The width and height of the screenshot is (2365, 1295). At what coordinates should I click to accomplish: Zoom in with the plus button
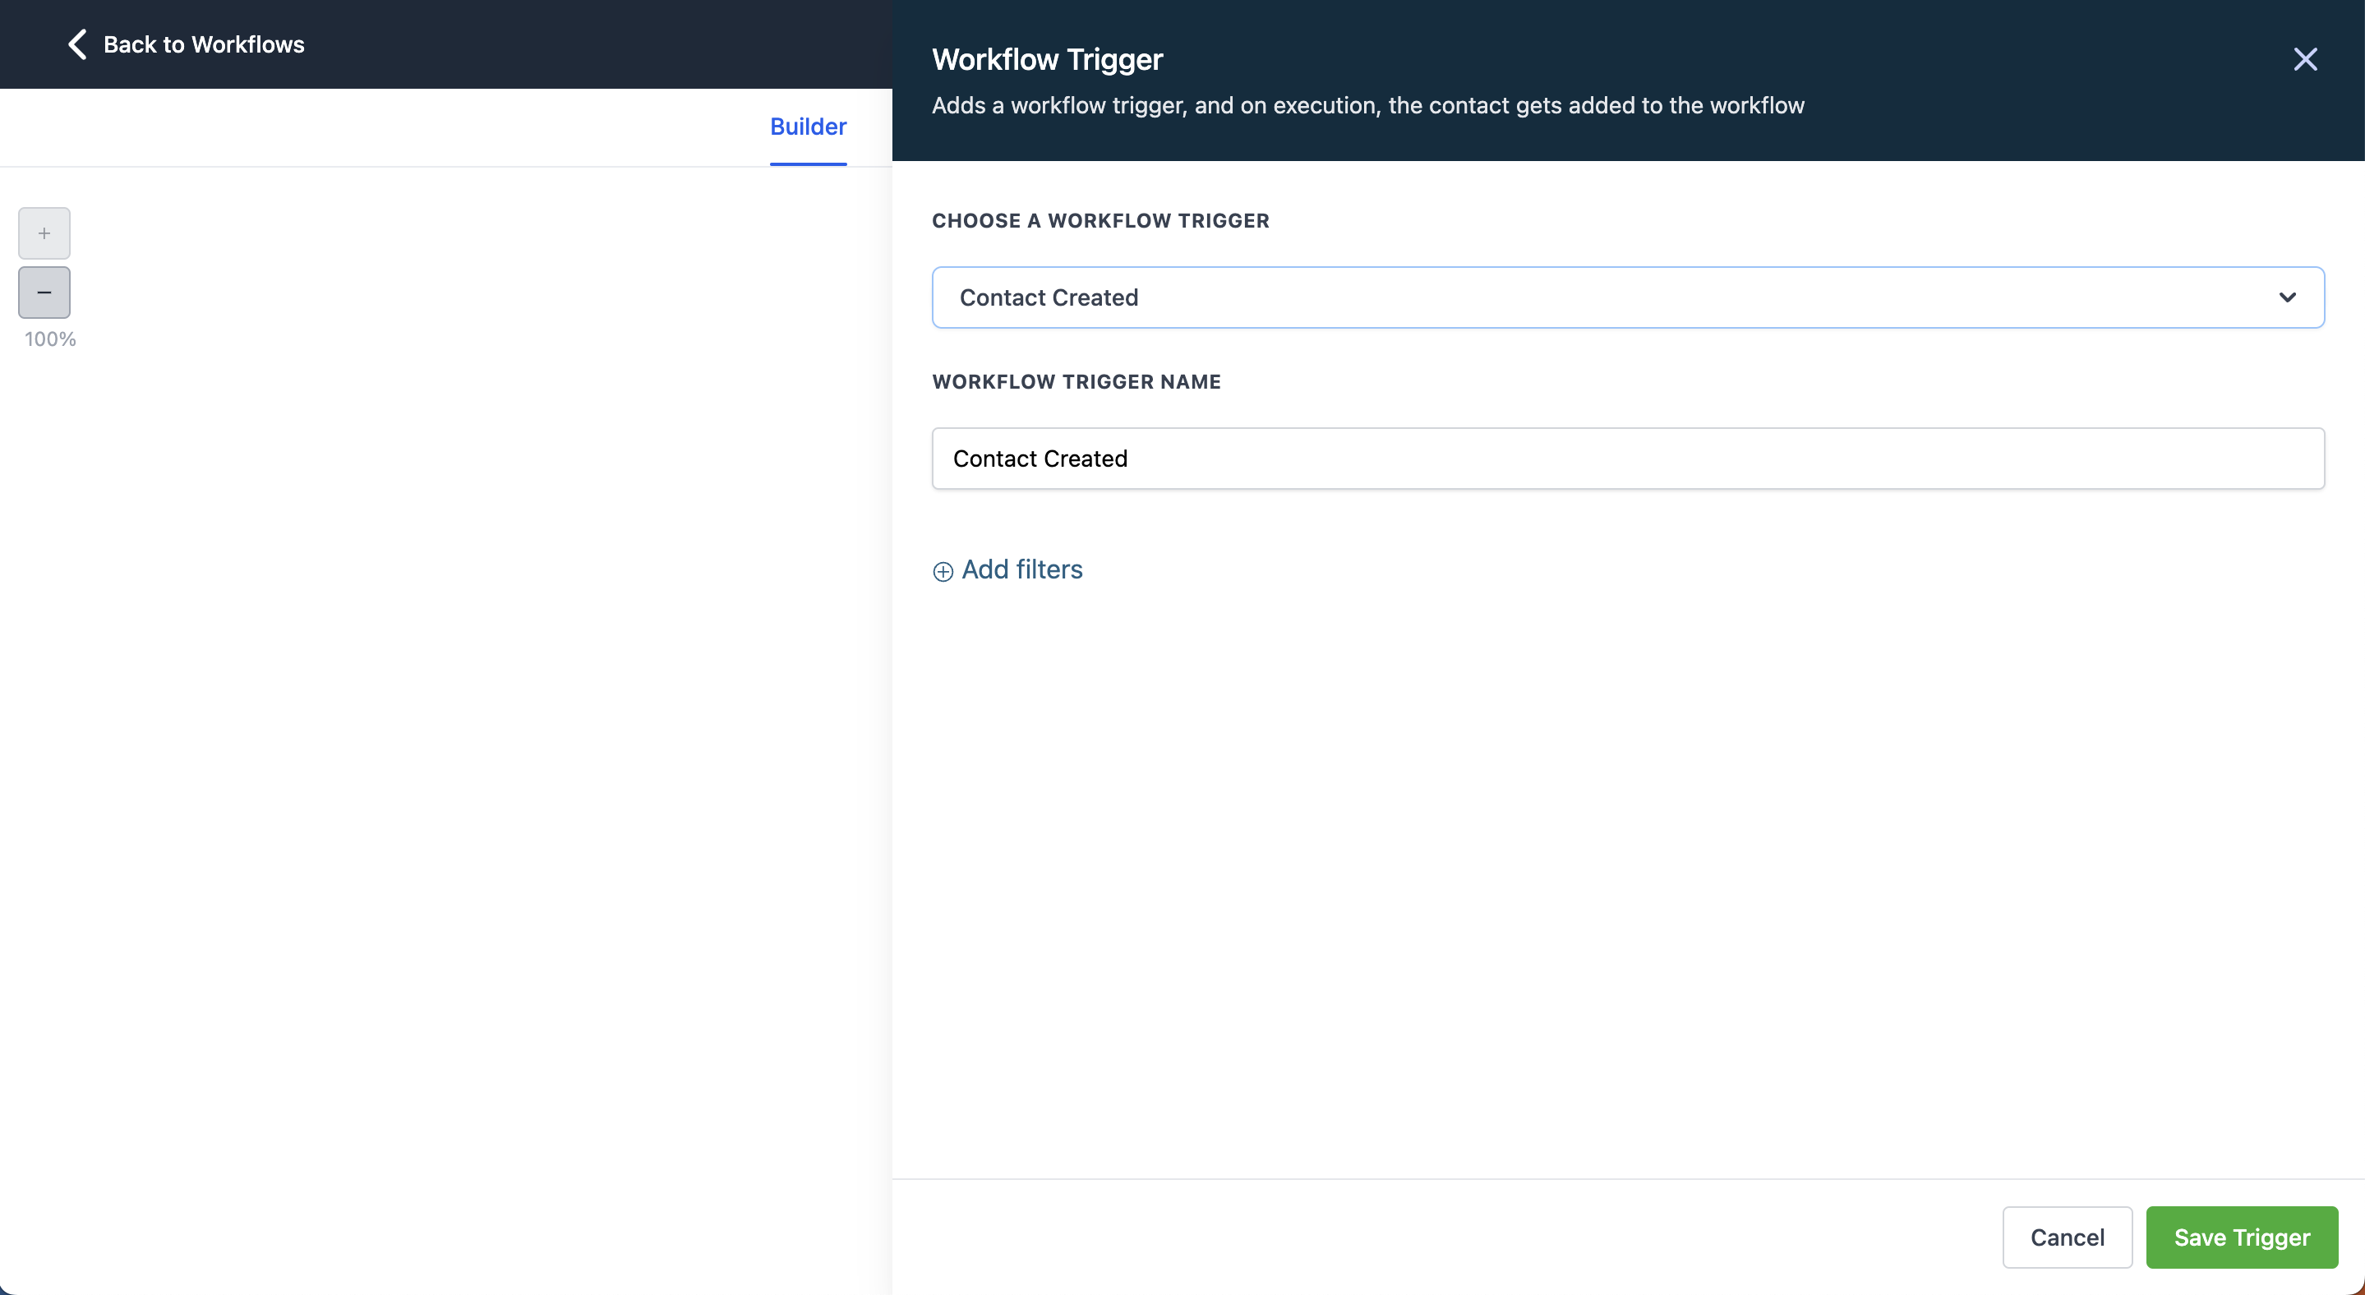(x=44, y=233)
